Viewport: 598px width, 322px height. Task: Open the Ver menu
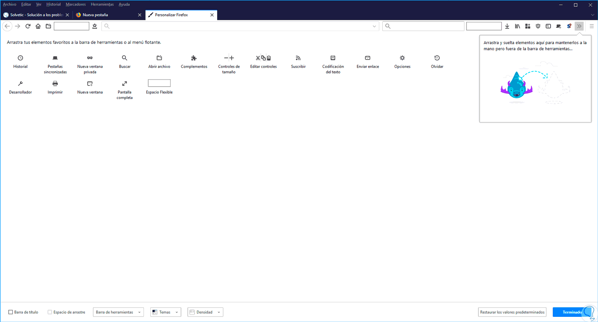click(x=39, y=4)
